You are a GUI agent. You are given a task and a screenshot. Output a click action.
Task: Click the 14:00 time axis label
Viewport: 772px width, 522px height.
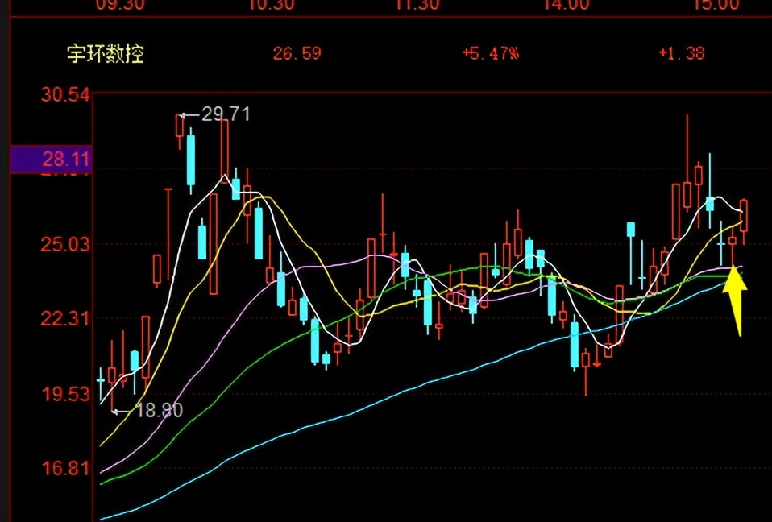[566, 5]
